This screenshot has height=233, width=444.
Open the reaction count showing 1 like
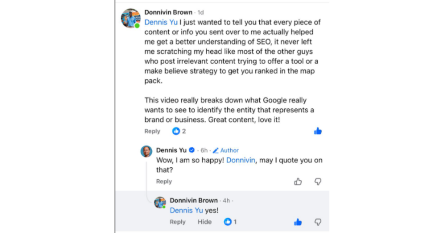230,222
